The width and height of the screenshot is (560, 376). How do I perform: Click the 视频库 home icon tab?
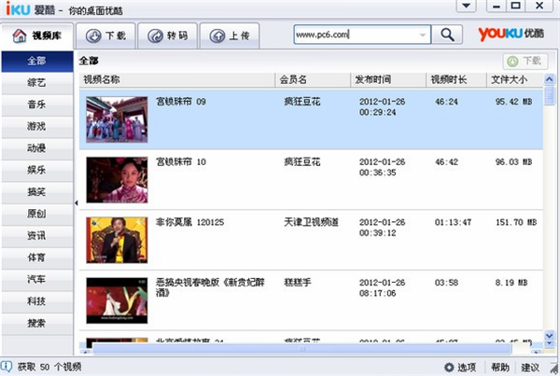pyautogui.click(x=37, y=35)
